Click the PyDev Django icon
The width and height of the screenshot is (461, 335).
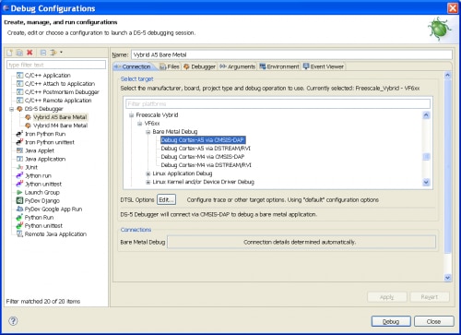pyautogui.click(x=19, y=200)
